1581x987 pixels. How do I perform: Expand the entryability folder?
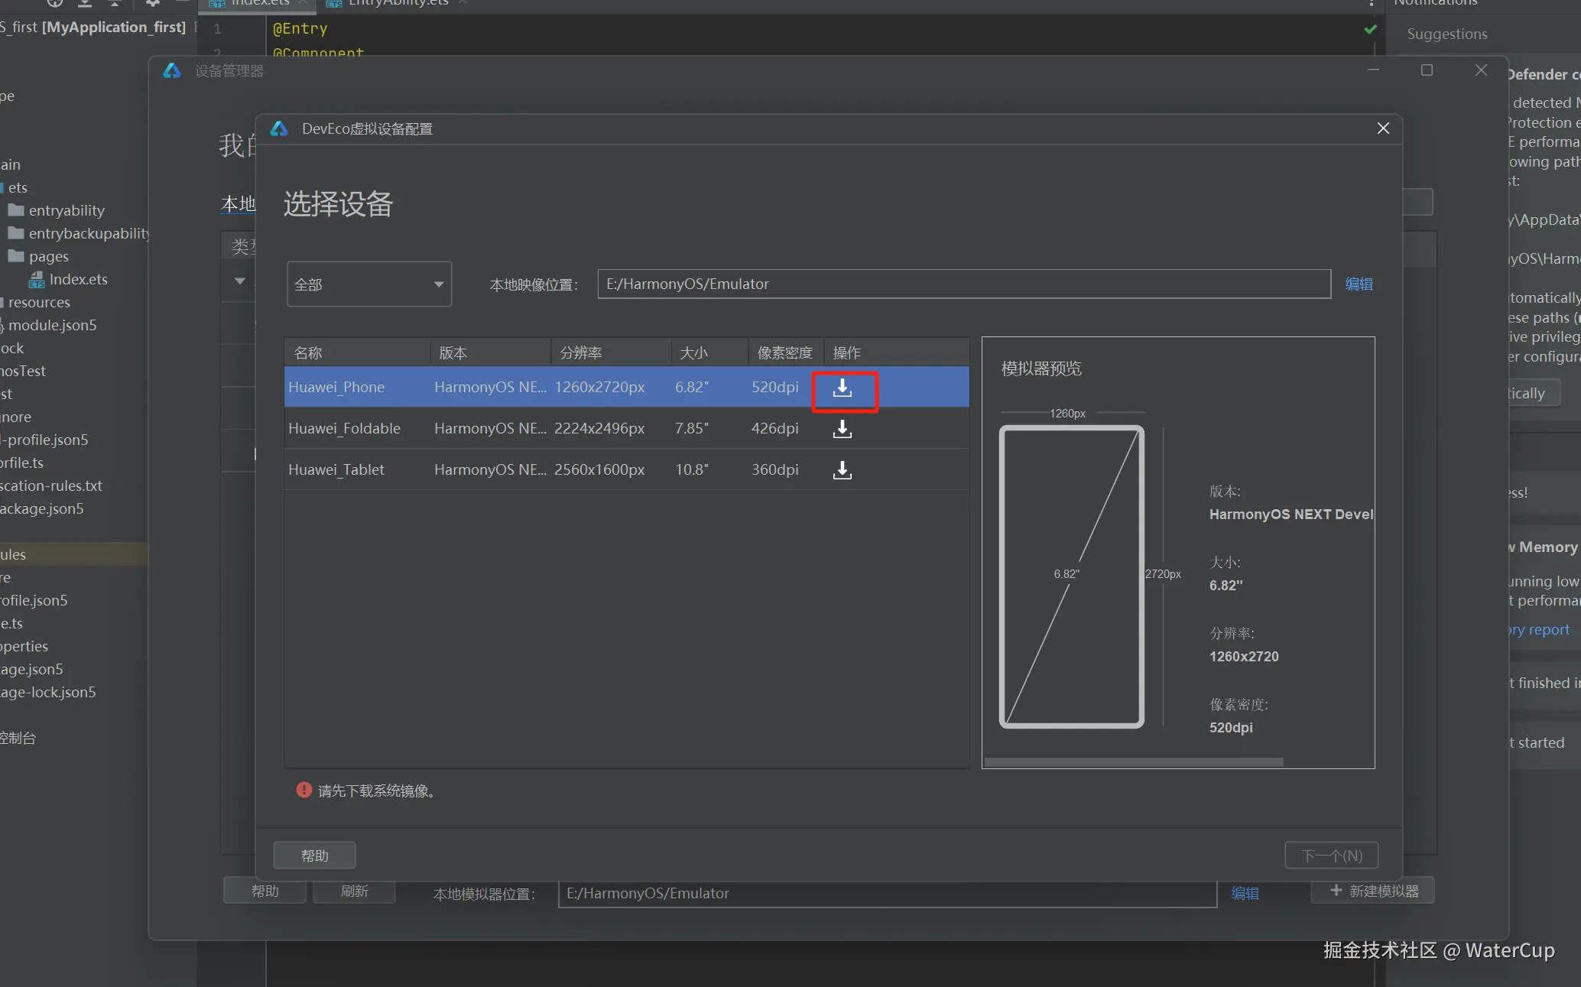point(66,211)
